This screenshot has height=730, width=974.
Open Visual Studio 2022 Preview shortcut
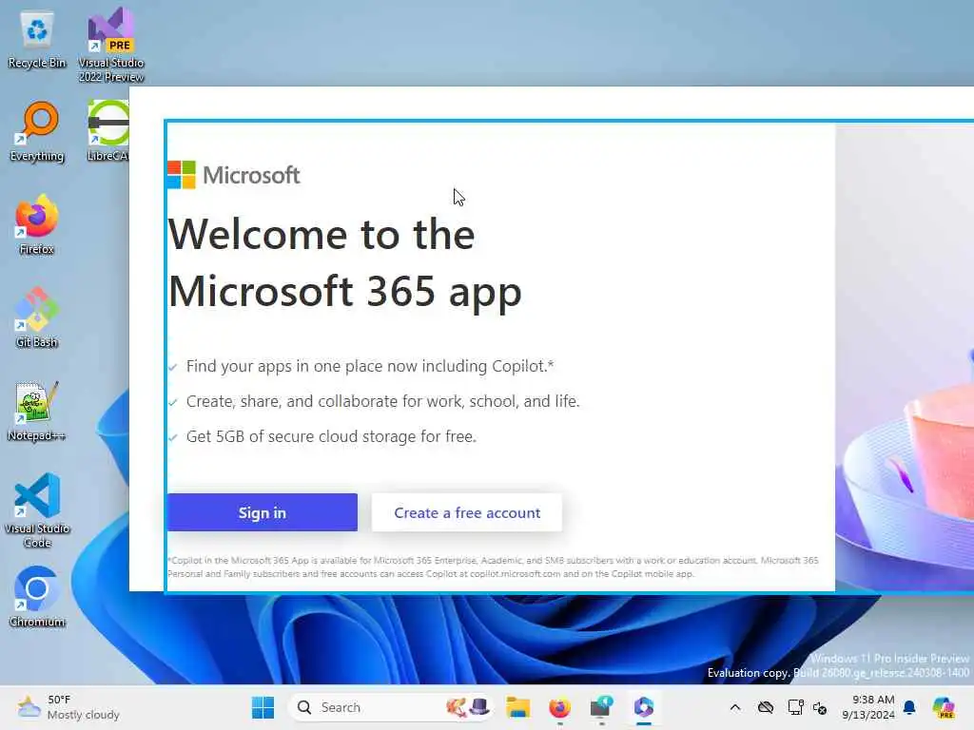click(111, 45)
